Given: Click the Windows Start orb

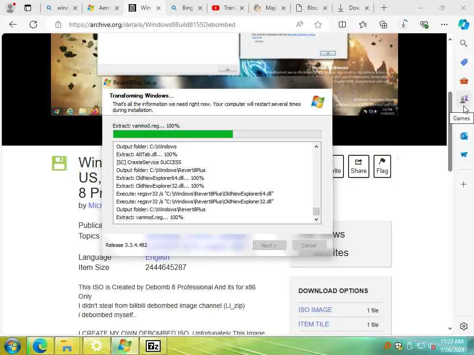Looking at the screenshot, I should click(12, 346).
